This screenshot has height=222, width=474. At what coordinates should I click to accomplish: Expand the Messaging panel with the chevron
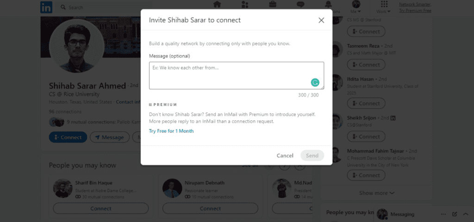[465, 214]
